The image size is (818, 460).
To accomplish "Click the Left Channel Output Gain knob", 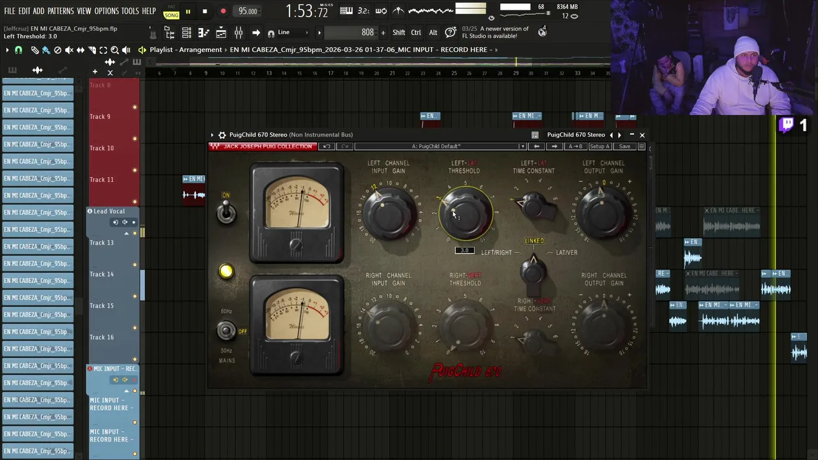I will point(603,213).
